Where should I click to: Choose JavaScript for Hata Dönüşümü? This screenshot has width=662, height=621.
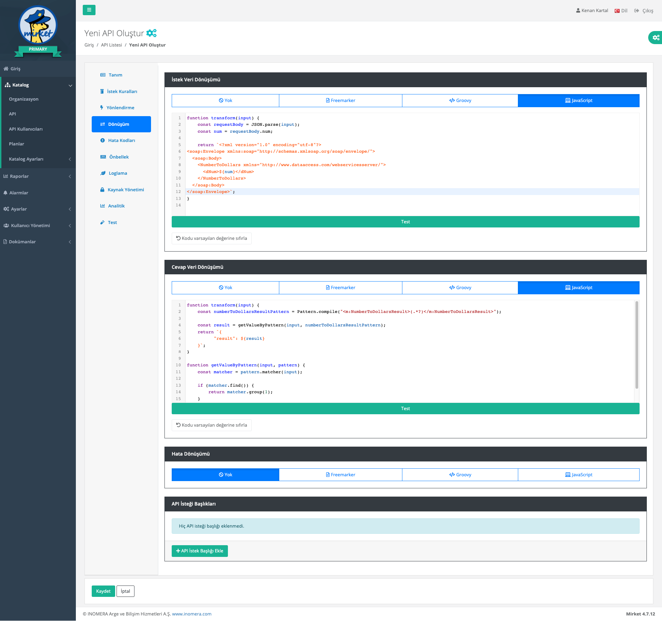(579, 475)
